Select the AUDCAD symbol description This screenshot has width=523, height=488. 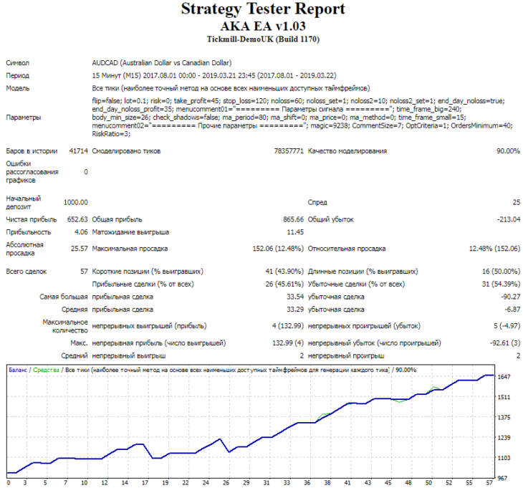(x=162, y=63)
